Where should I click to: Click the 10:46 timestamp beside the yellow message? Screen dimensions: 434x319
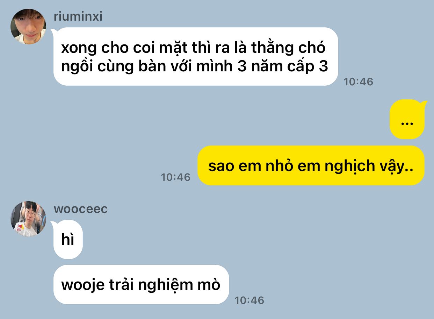tap(176, 177)
